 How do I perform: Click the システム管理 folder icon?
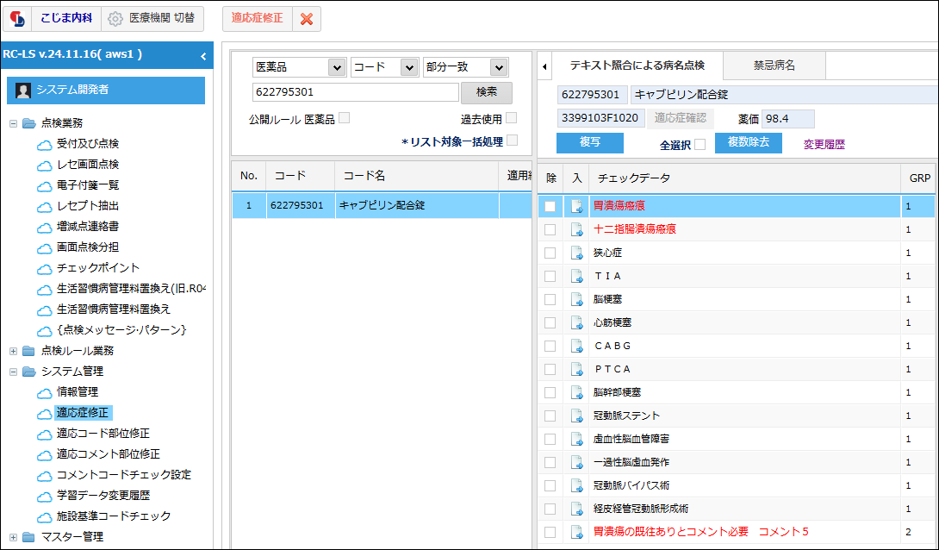(x=28, y=372)
